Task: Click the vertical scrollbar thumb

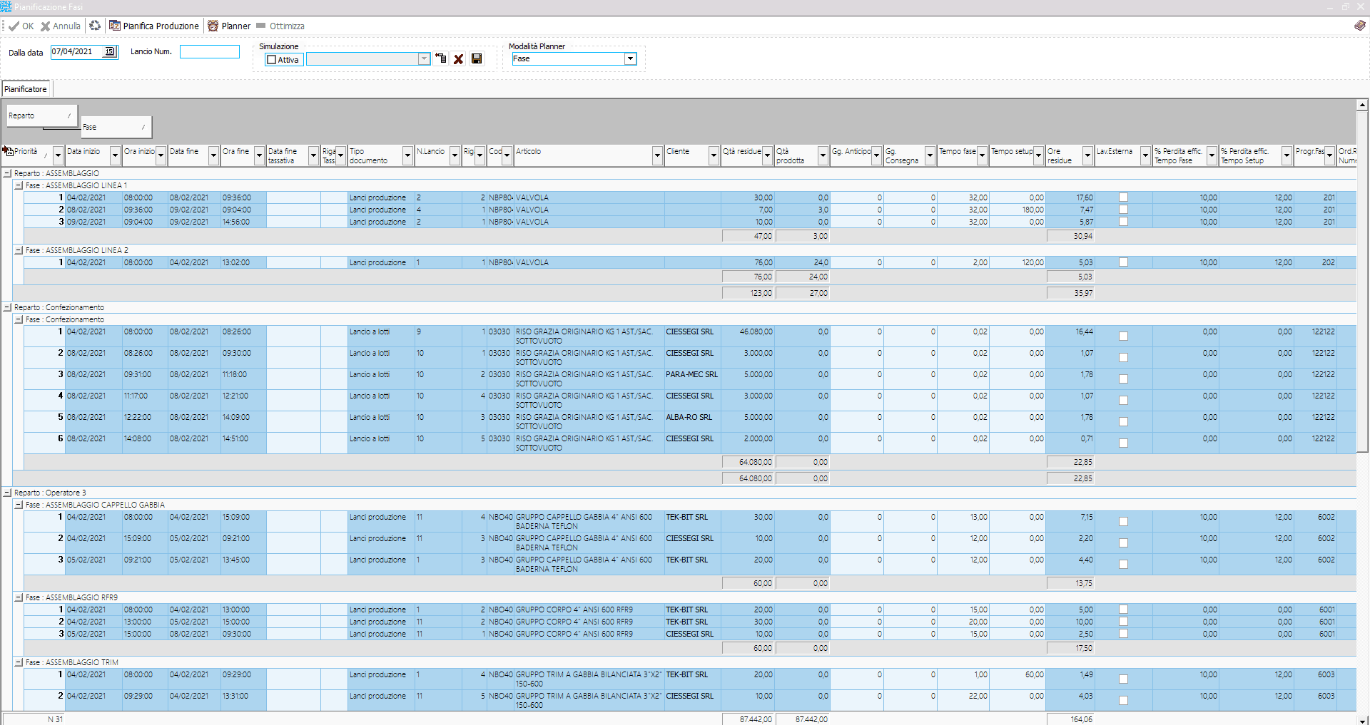Action: [1362, 281]
